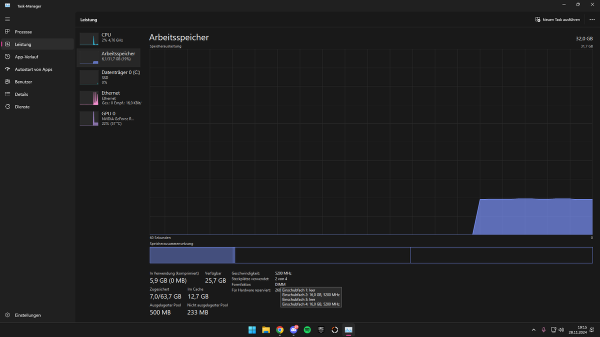Launch Google Chrome from the taskbar

pyautogui.click(x=280, y=330)
